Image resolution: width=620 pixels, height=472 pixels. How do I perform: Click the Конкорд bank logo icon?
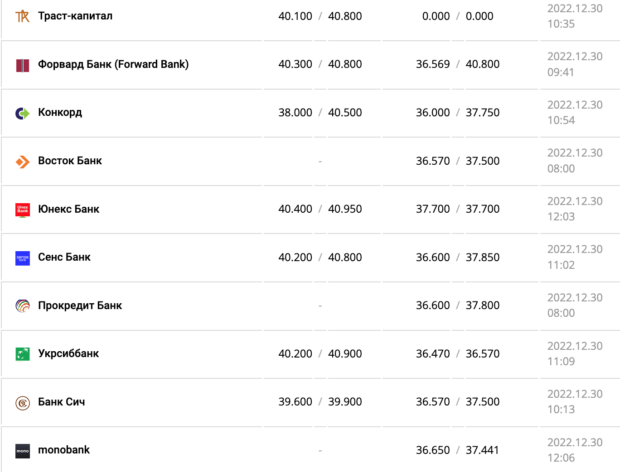tap(22, 113)
